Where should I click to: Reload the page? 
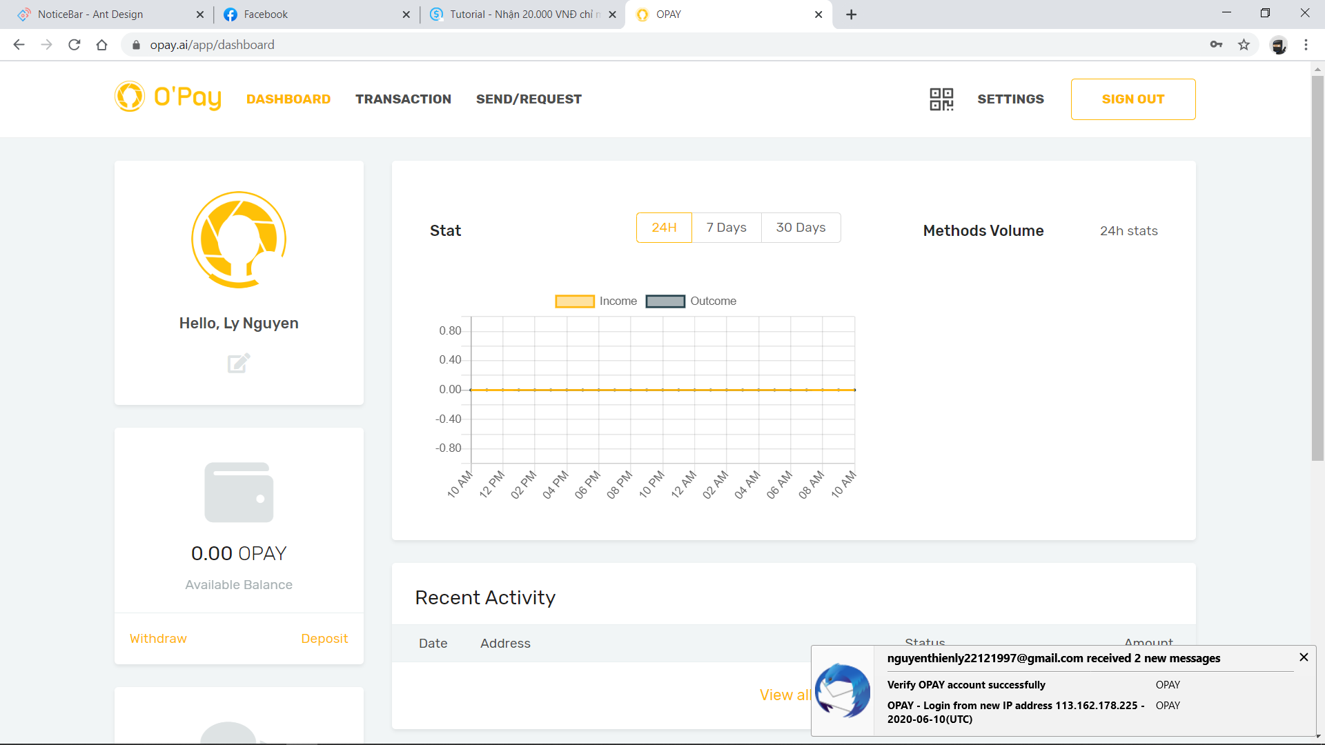coord(75,45)
